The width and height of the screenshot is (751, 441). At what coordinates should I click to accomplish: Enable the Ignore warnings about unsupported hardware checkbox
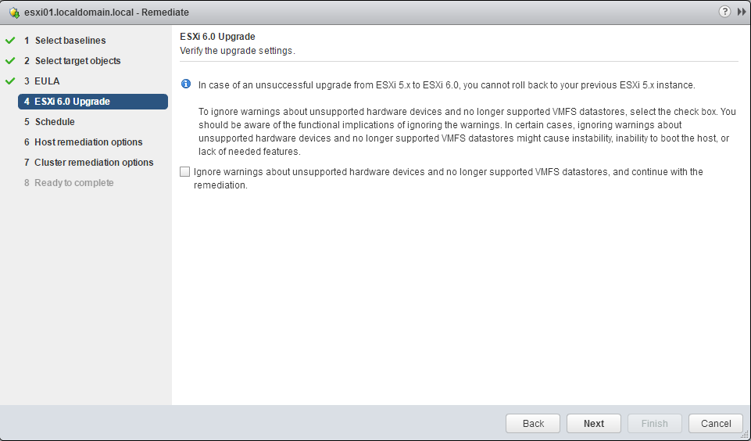point(185,172)
